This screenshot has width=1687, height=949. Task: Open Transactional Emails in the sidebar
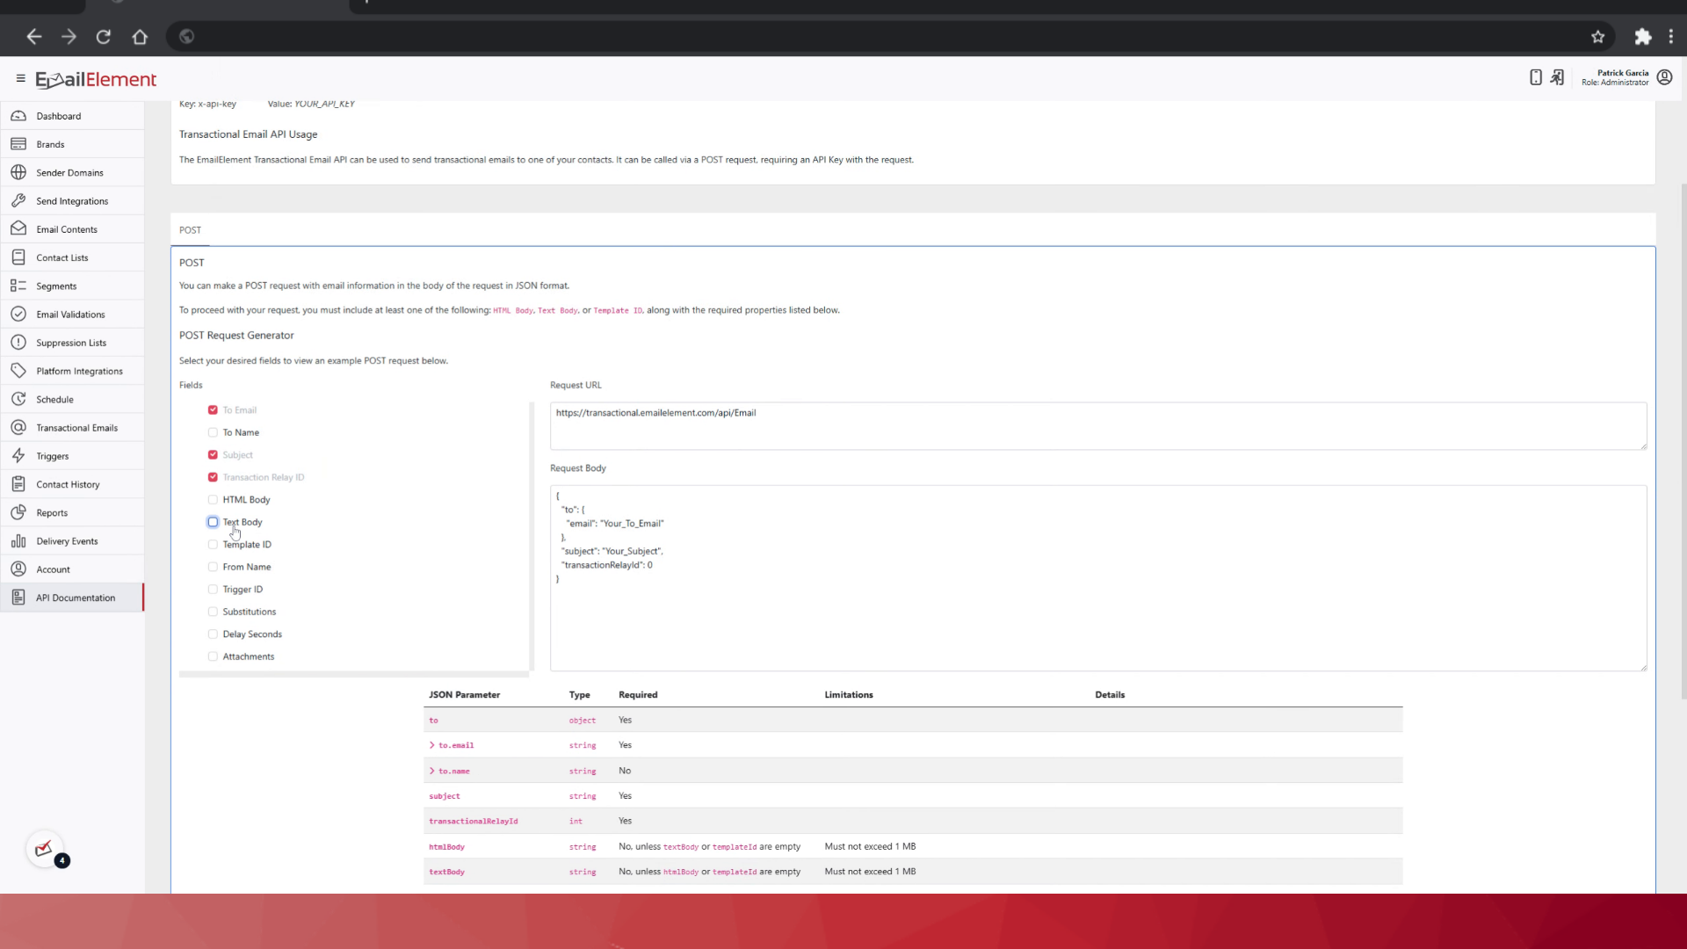[x=72, y=428]
